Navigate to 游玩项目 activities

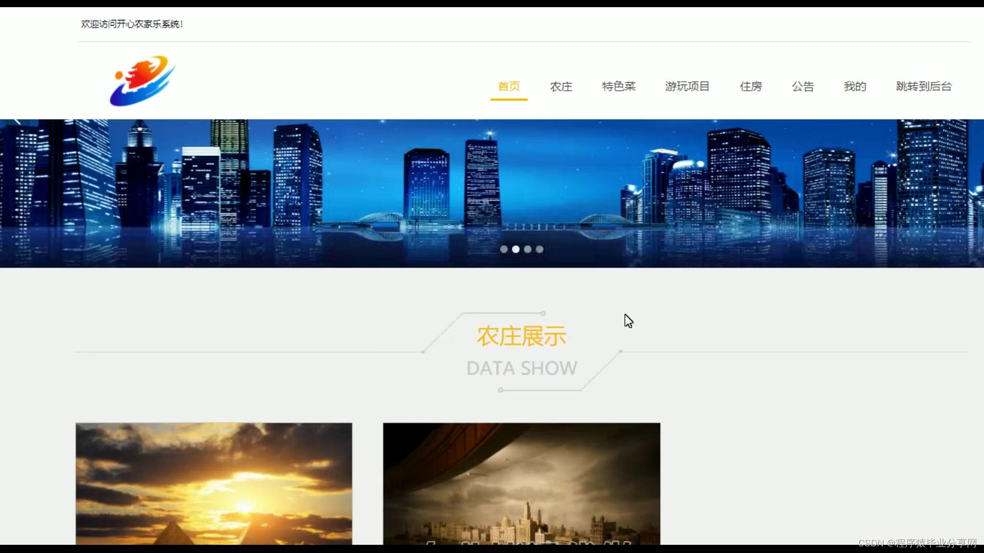point(687,87)
